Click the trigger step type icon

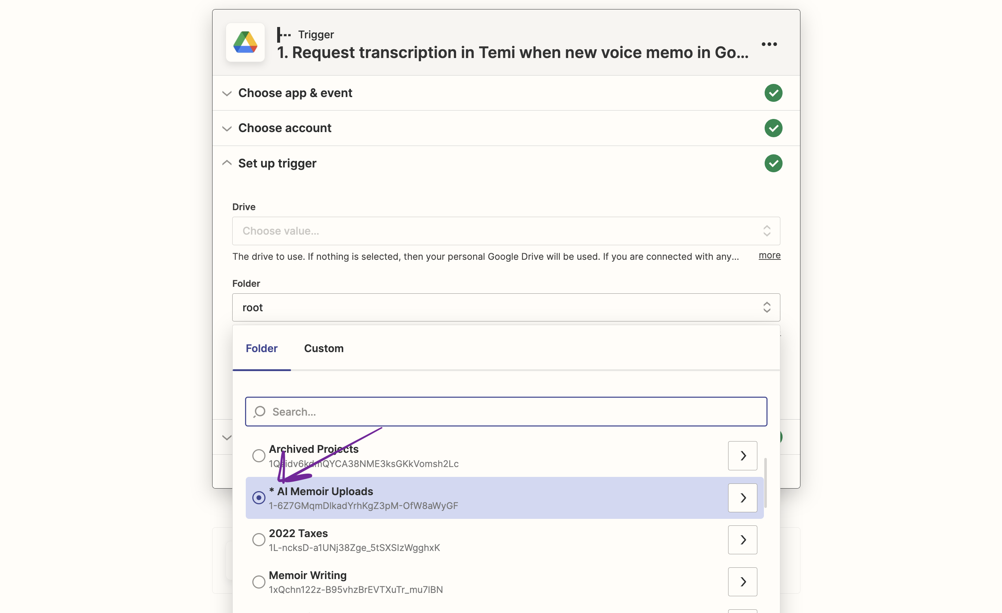283,35
